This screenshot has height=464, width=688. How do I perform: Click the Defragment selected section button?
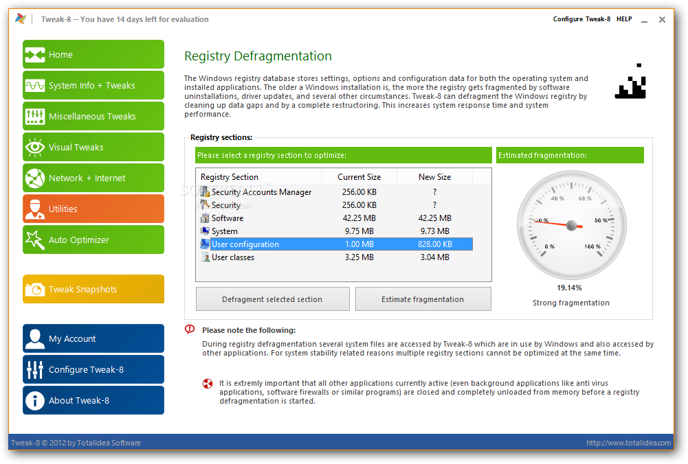tap(272, 299)
